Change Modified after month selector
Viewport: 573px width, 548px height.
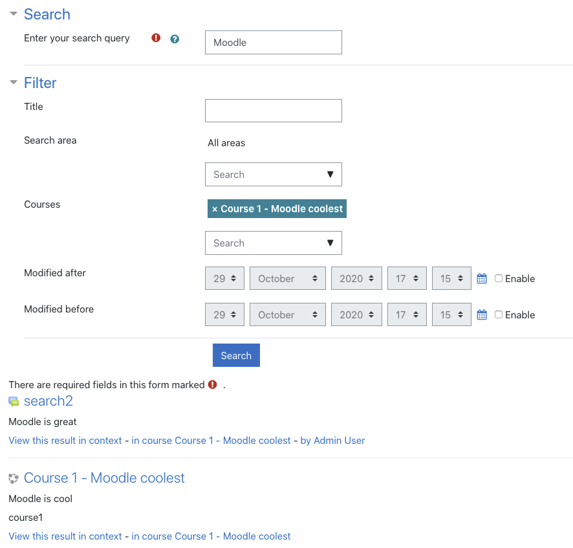click(x=288, y=278)
